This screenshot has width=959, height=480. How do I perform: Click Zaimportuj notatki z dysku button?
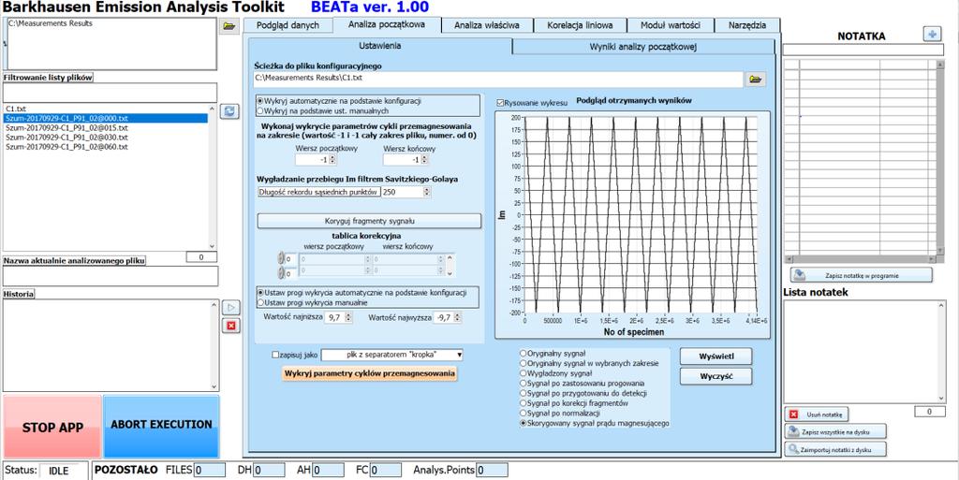835,449
